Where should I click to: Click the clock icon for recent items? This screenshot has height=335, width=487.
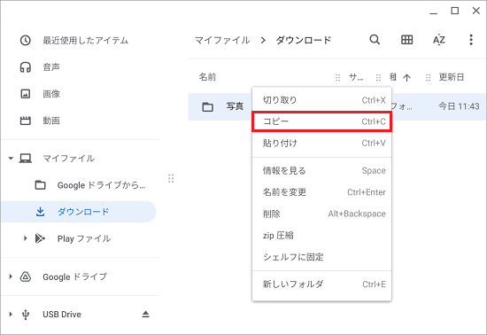tap(25, 41)
